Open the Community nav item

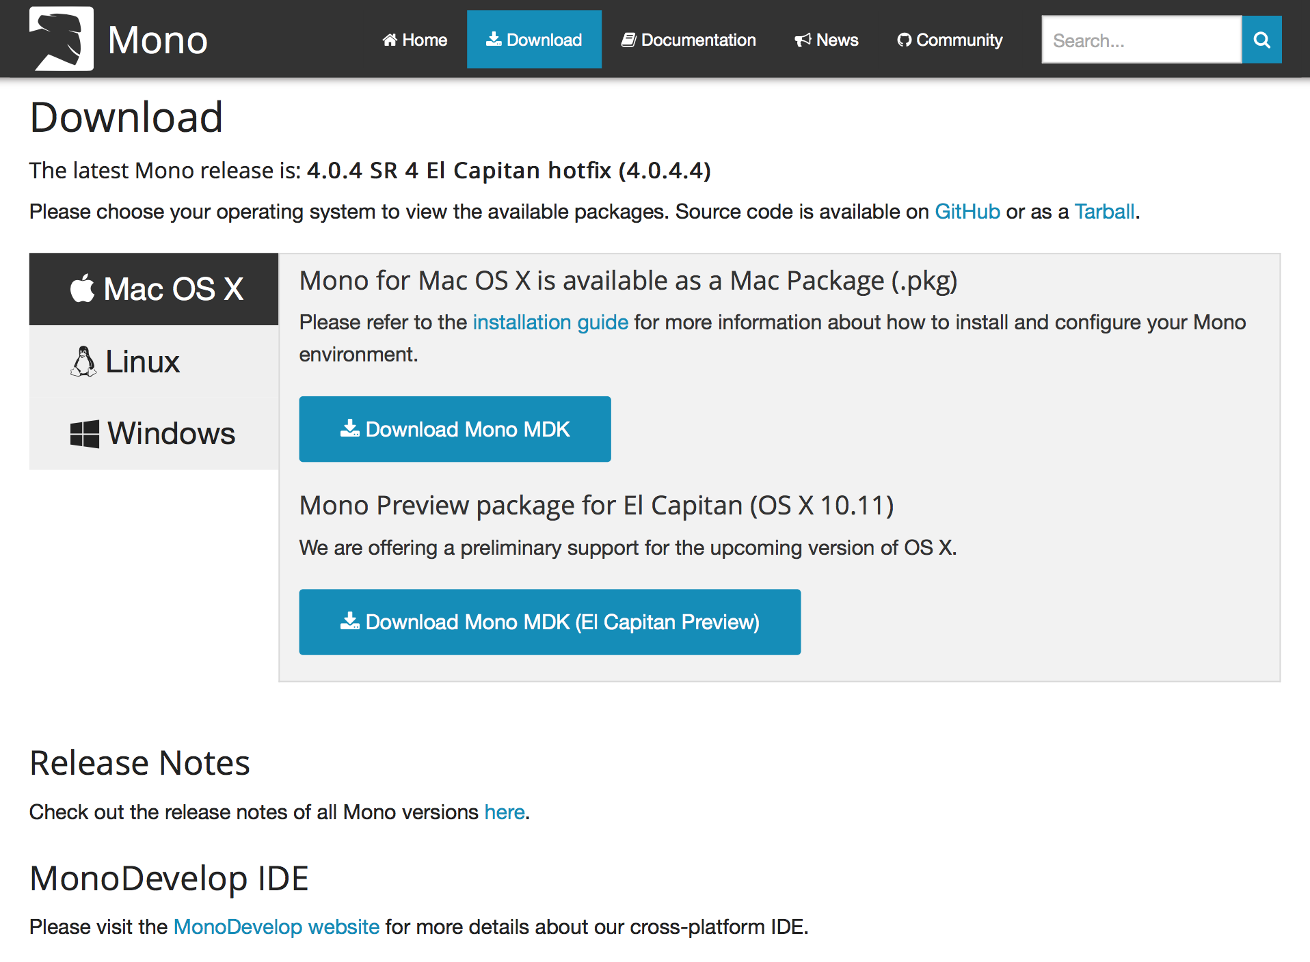[x=950, y=40]
